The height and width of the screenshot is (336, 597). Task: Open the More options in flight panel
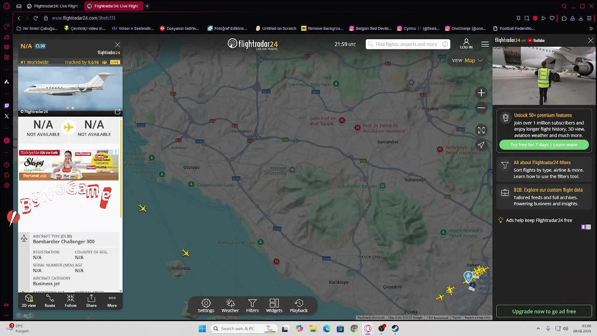point(112,301)
